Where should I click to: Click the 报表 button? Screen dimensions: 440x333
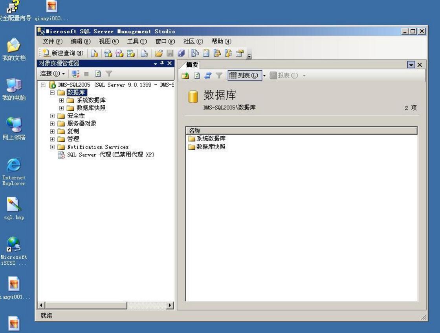(284, 75)
